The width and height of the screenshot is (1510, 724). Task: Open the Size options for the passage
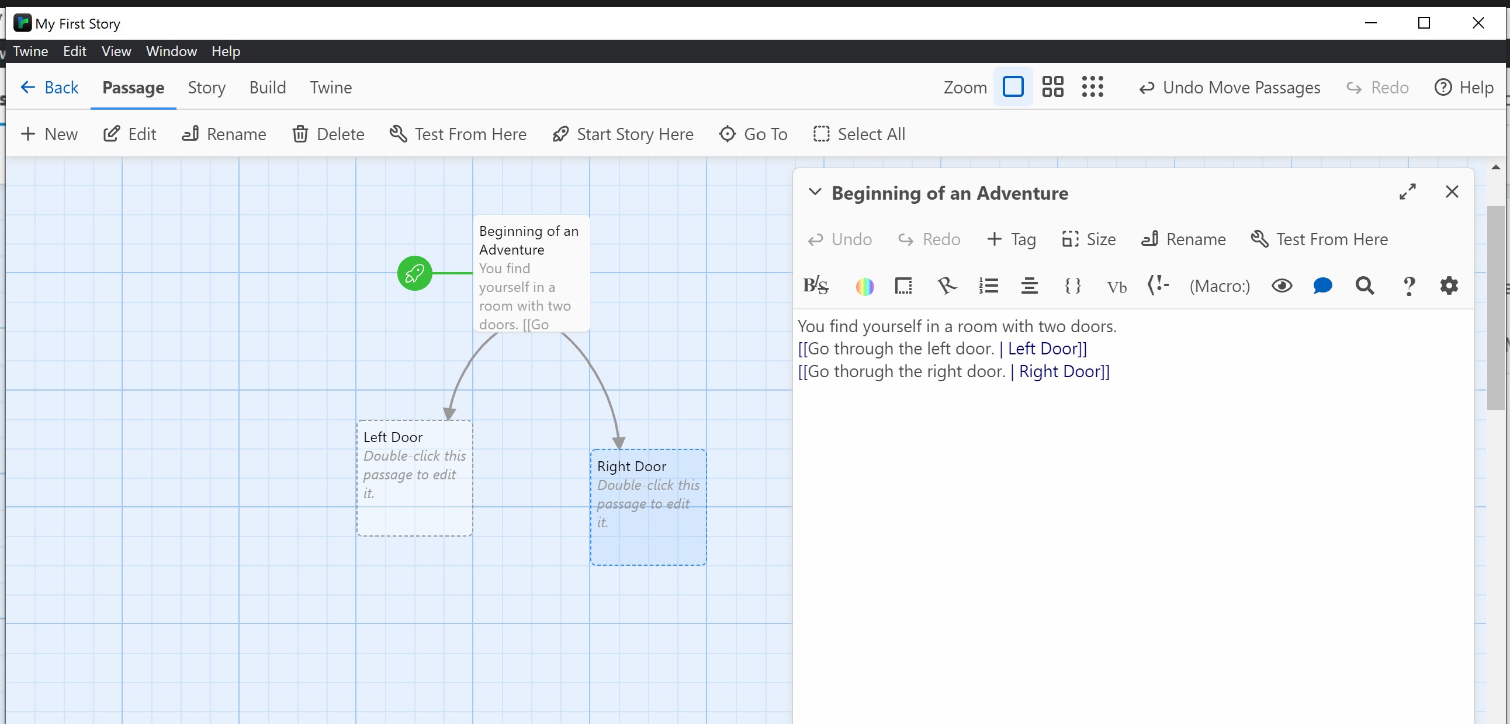[1089, 239]
